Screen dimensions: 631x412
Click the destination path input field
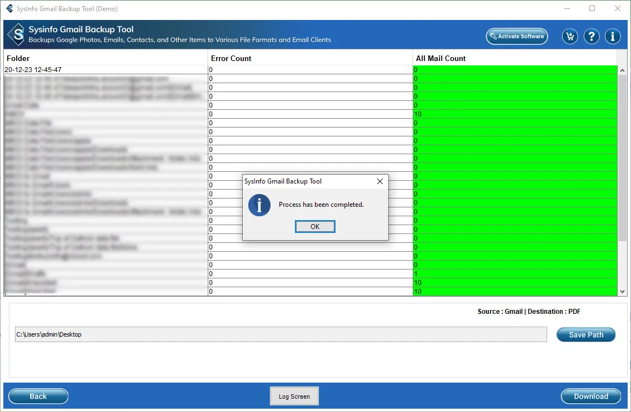(x=281, y=334)
